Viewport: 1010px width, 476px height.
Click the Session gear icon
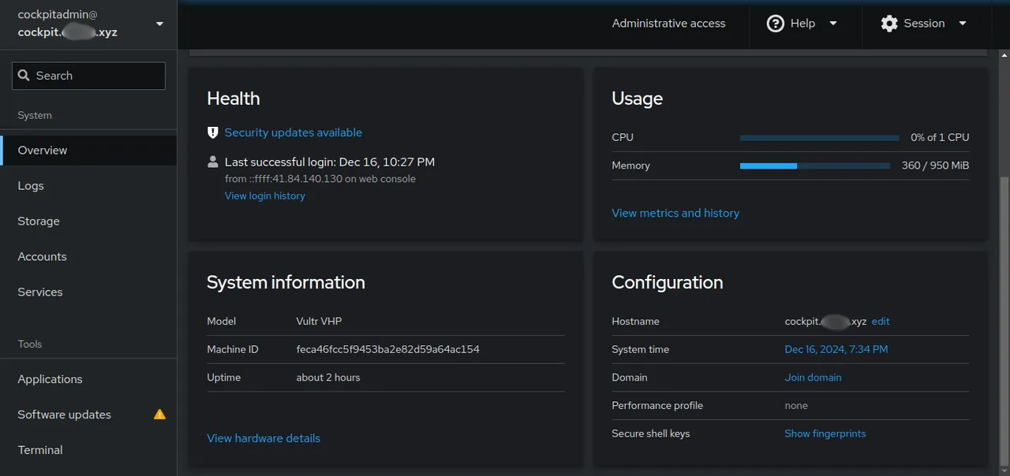pyautogui.click(x=889, y=24)
